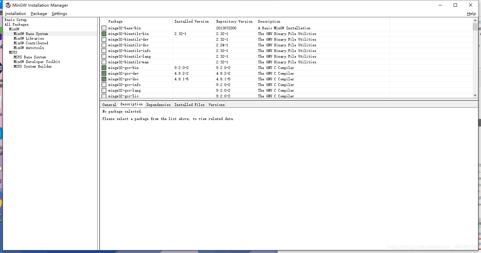Viewport: 481px width, 253px height.
Task: Select the mingw32-base-bin package name
Action: pyautogui.click(x=124, y=28)
